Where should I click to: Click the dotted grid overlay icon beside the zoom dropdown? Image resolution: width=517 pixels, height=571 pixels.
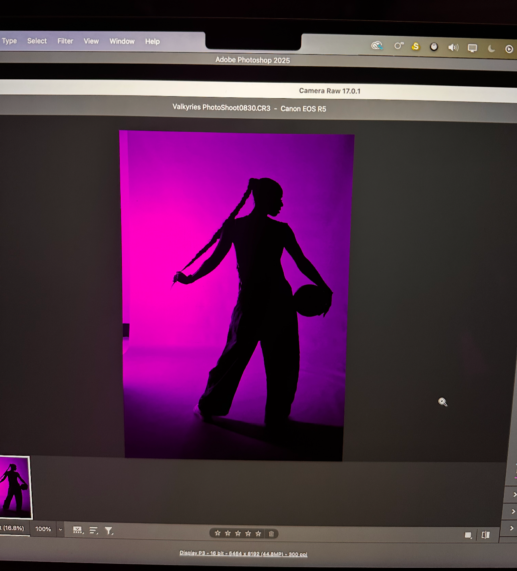tap(78, 530)
